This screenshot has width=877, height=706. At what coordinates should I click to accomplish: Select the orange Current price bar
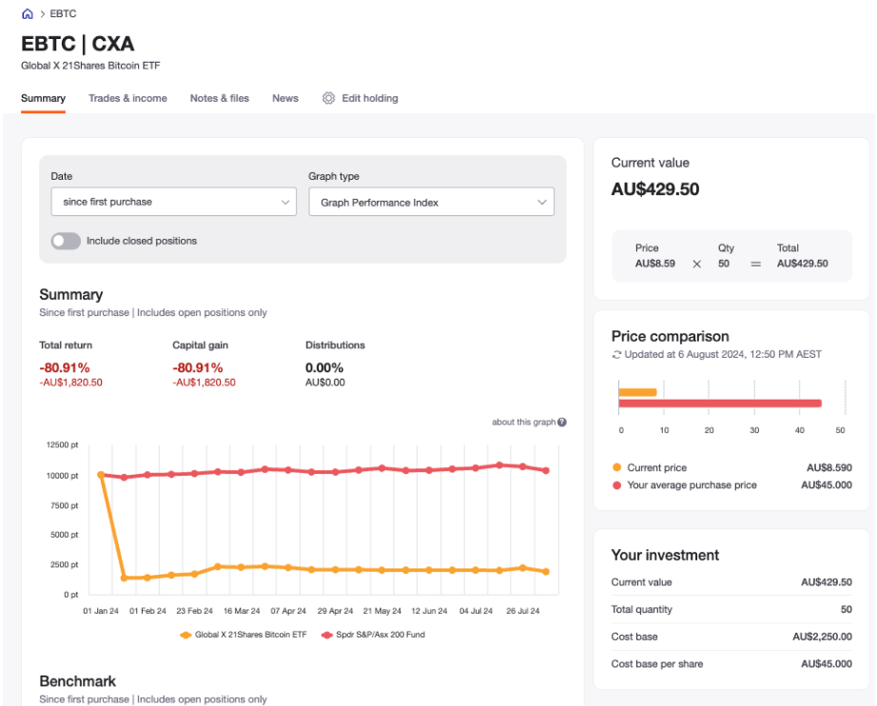pyautogui.click(x=637, y=392)
